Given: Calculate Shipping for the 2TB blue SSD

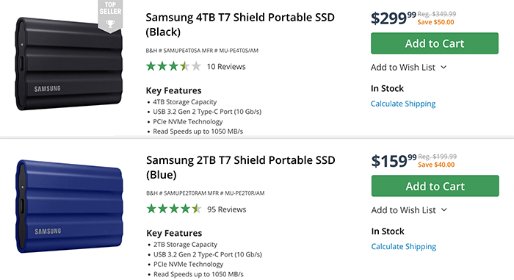Looking at the screenshot, I should point(404,246).
